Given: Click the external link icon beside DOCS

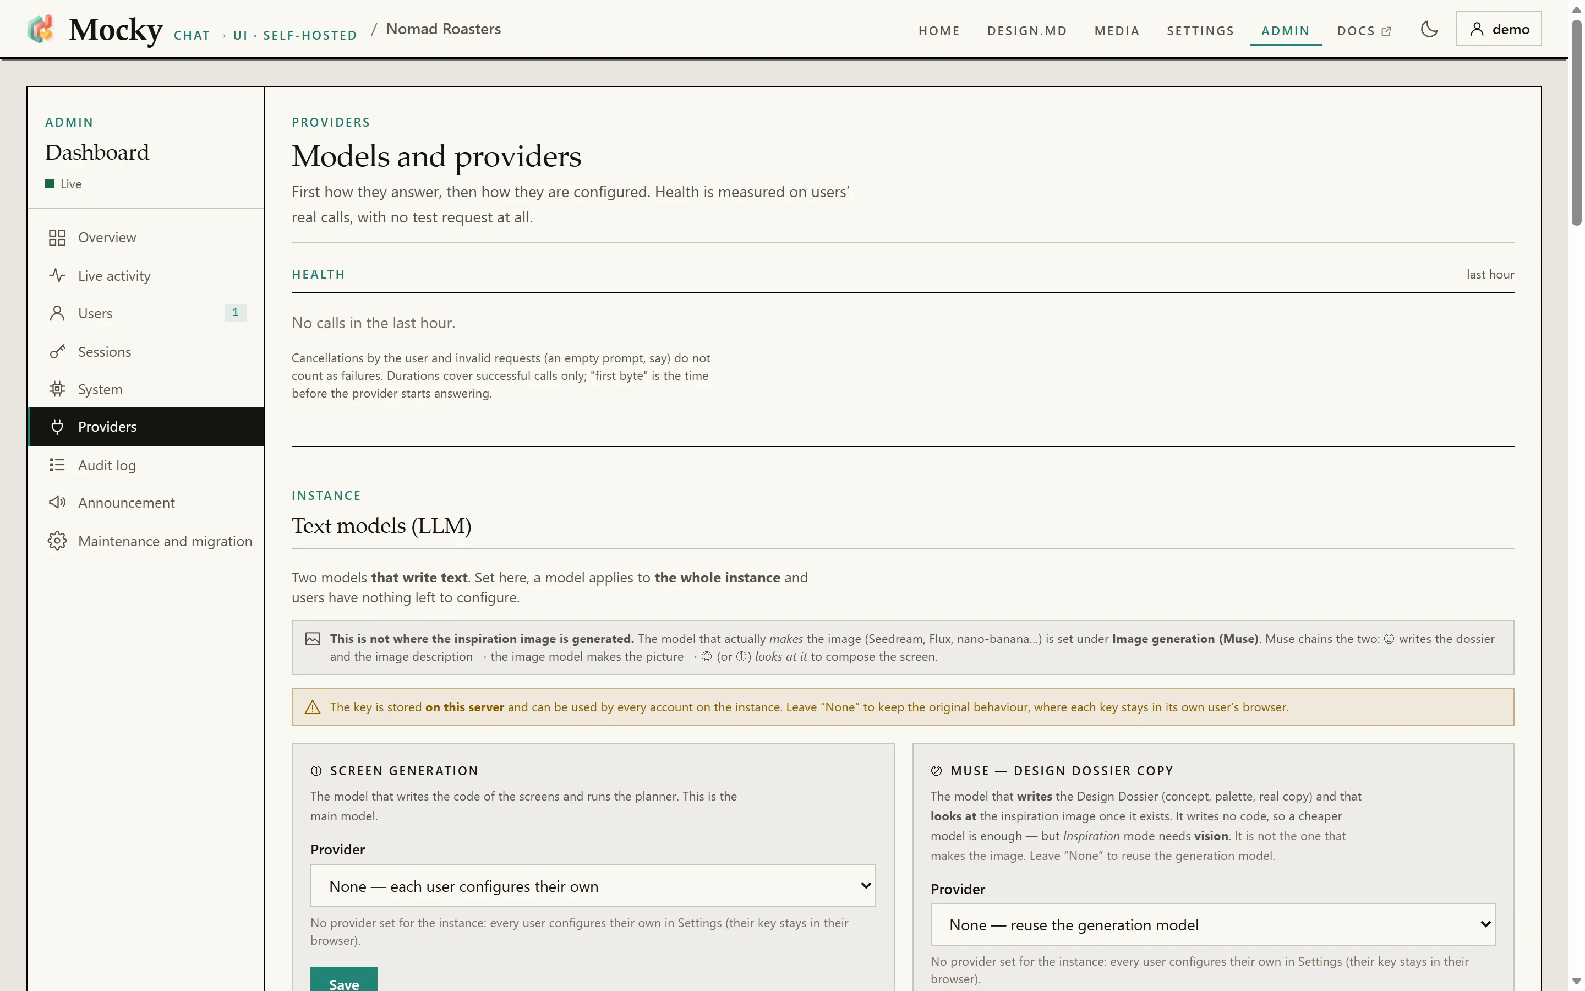Looking at the screenshot, I should 1386,31.
